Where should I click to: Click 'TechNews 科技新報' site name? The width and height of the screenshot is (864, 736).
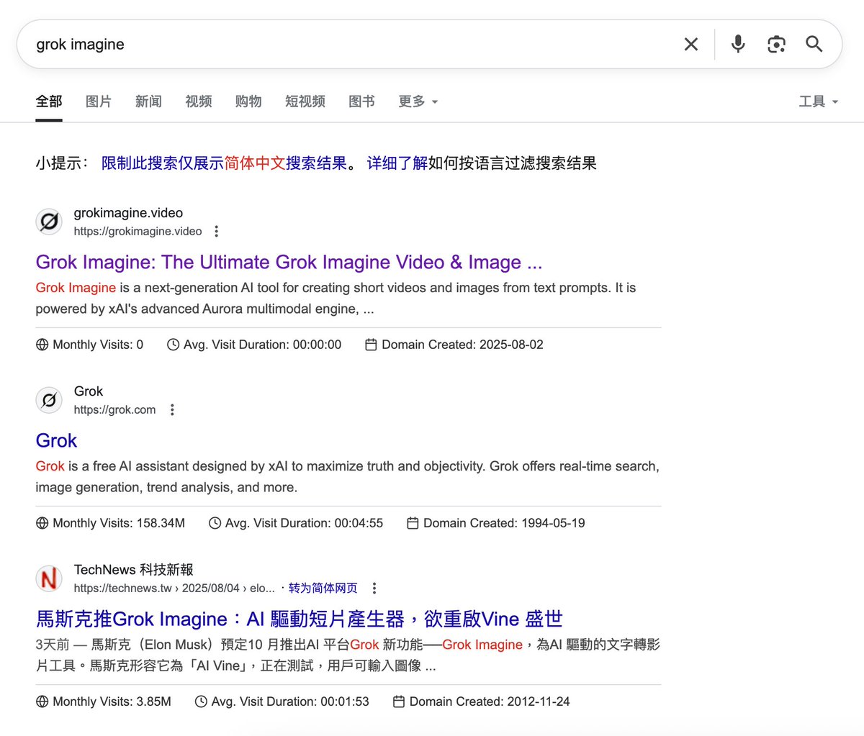point(133,570)
